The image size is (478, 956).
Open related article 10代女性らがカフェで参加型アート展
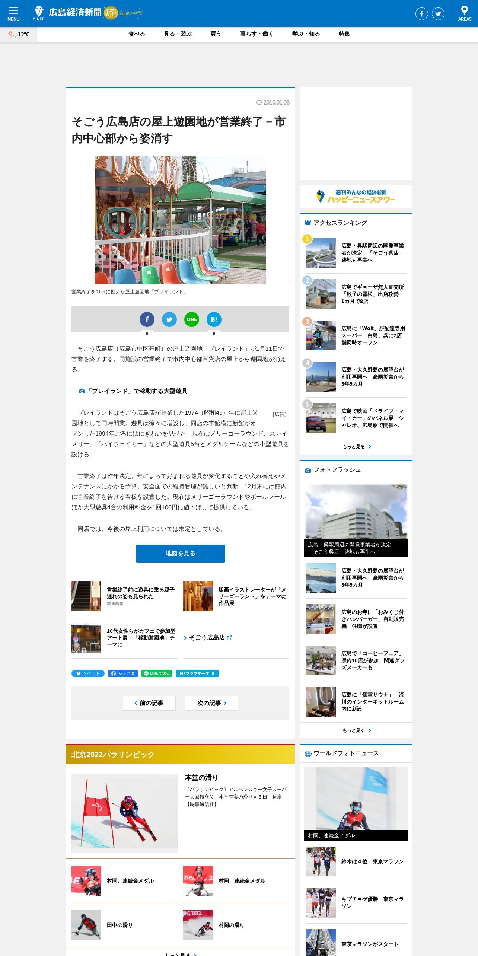coord(124,638)
